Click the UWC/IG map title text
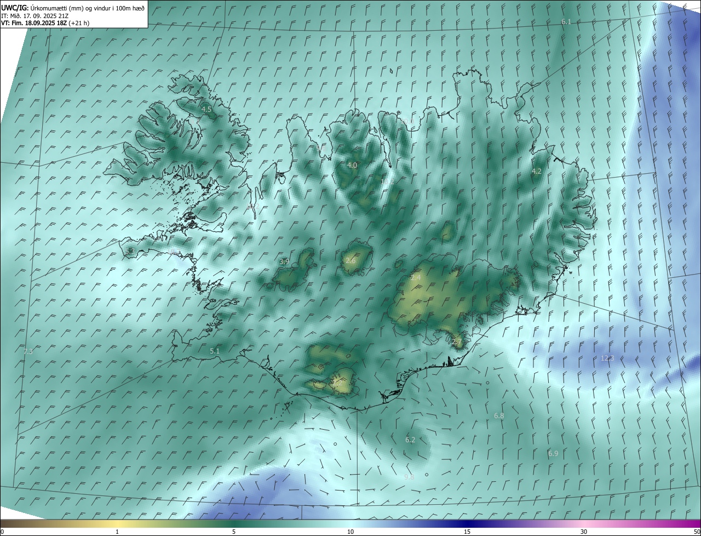Screen dimensions: 701x536 pyautogui.click(x=73, y=8)
